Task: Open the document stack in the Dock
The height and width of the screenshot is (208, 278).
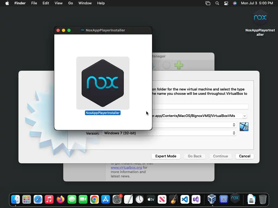Action: point(251,199)
